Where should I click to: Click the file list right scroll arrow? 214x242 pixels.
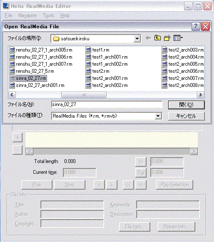[x=201, y=95]
